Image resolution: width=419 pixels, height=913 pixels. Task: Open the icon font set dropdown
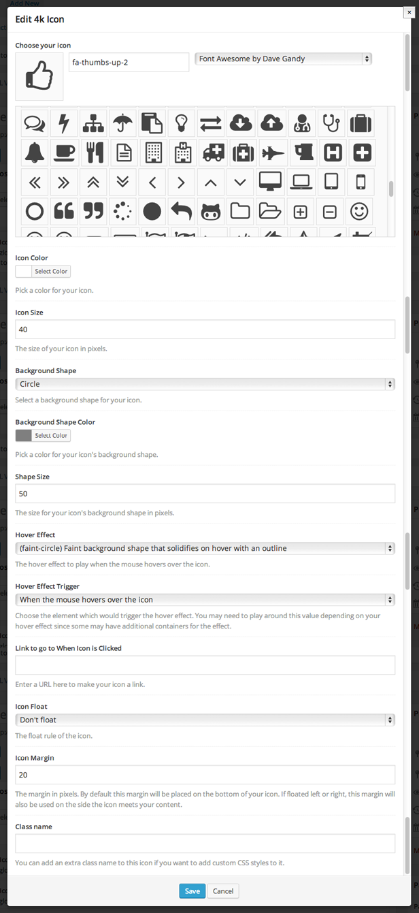point(283,59)
